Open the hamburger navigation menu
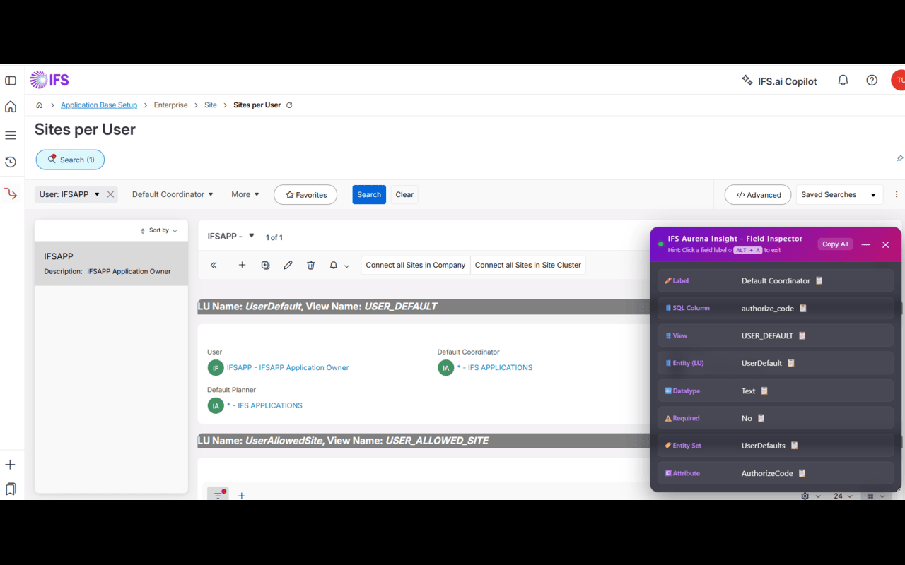 click(11, 135)
